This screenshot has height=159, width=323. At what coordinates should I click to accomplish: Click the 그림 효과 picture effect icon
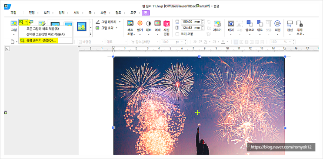(x=98, y=28)
